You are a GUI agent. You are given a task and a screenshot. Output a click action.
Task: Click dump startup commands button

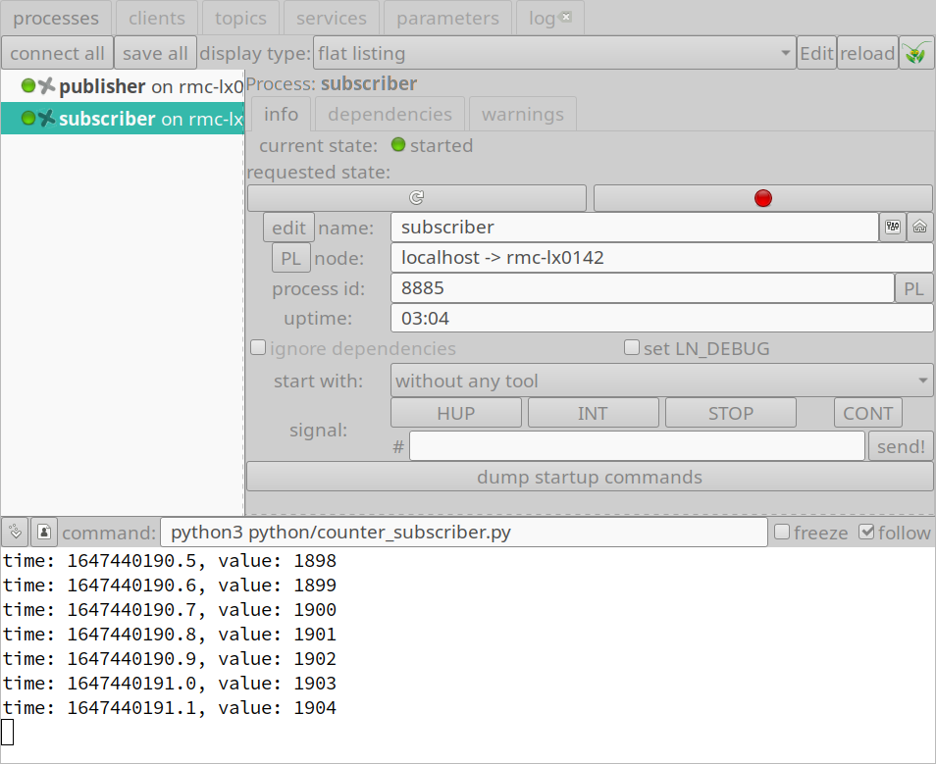(590, 477)
